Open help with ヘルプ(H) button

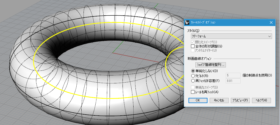(261, 100)
